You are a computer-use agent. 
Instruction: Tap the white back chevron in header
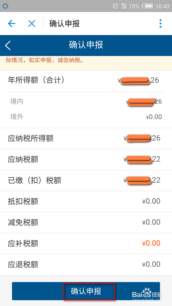click(8, 45)
